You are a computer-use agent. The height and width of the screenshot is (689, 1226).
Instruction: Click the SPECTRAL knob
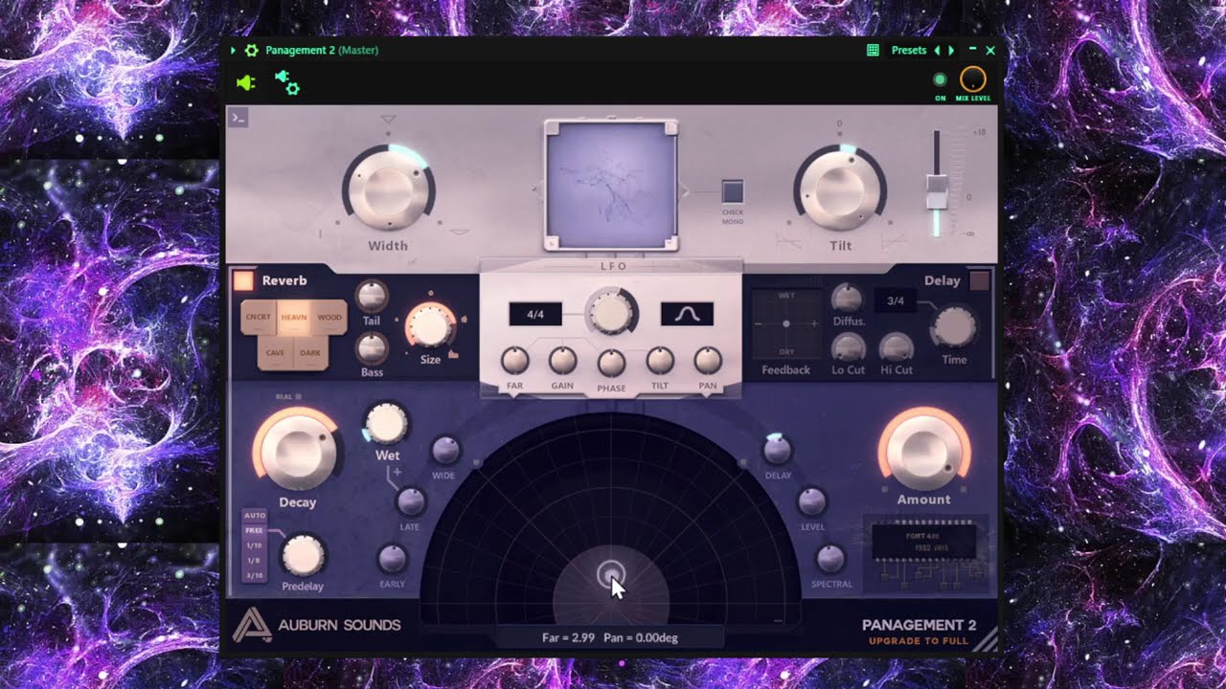[829, 559]
